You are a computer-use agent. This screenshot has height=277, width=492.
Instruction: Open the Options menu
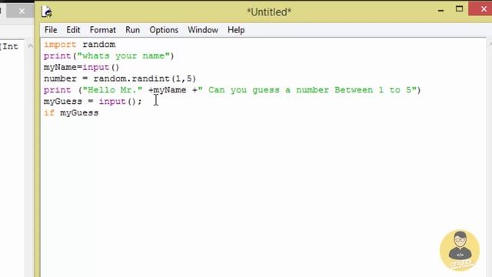(x=164, y=30)
